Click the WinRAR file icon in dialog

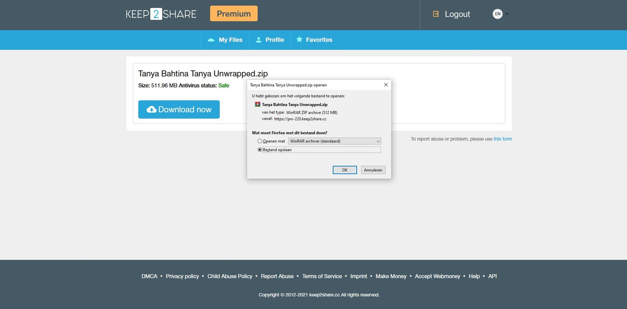258,104
